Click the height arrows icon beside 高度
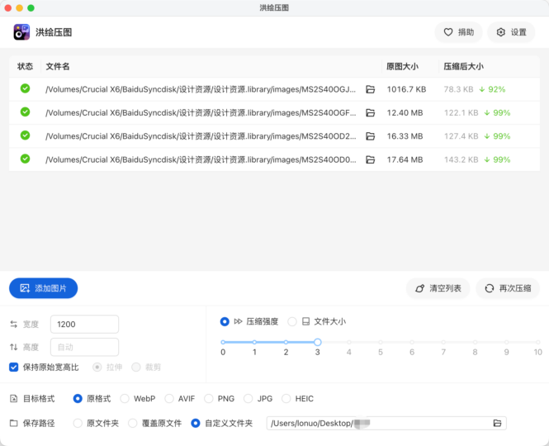This screenshot has width=549, height=446. coord(14,347)
